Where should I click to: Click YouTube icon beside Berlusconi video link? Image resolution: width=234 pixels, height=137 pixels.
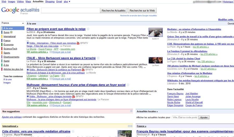pyautogui.click(x=83, y=70)
